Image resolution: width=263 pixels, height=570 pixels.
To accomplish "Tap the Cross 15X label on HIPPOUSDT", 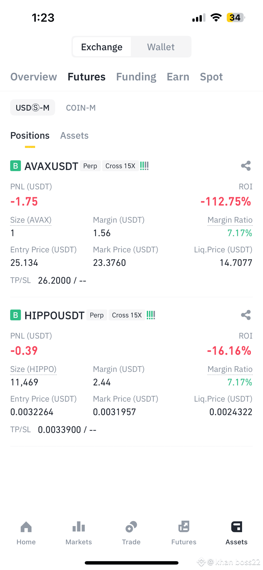I will pos(127,315).
